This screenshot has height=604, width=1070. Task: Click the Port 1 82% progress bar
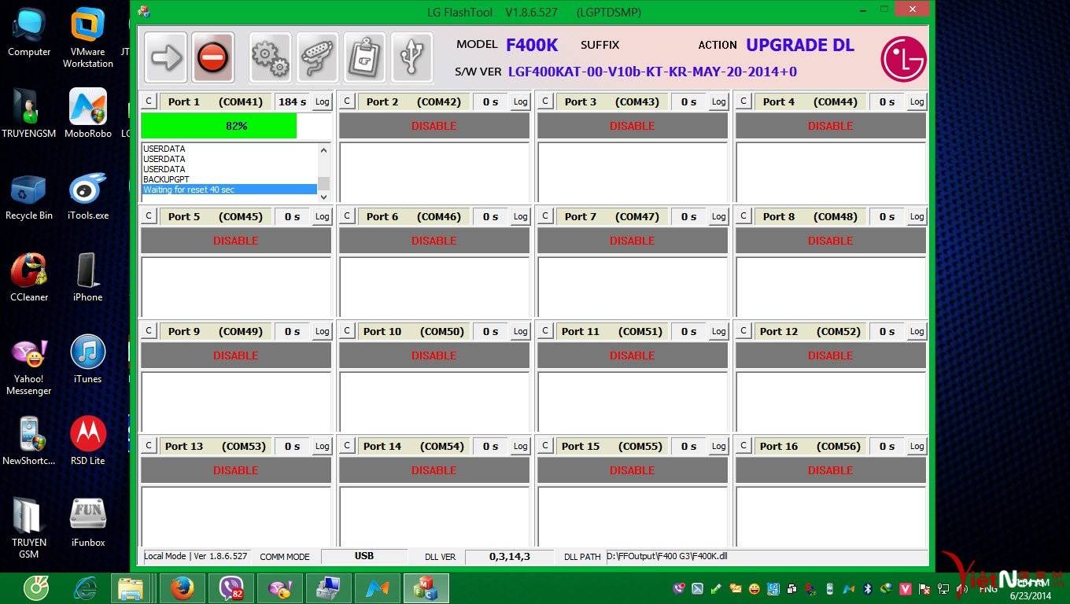pos(236,126)
